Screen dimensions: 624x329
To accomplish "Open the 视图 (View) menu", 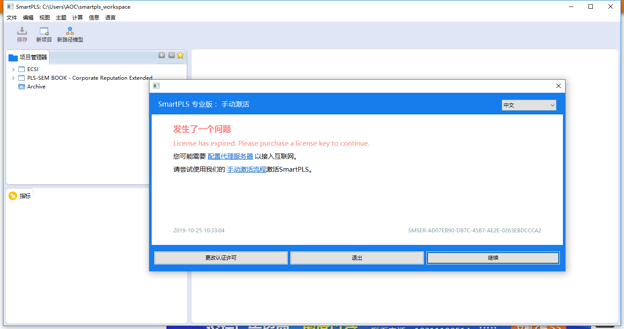I will click(x=45, y=18).
